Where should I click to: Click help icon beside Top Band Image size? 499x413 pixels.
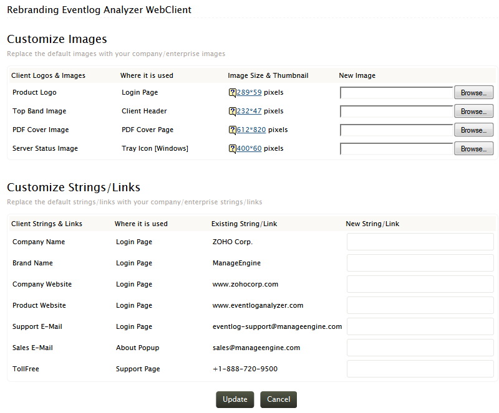click(x=232, y=112)
